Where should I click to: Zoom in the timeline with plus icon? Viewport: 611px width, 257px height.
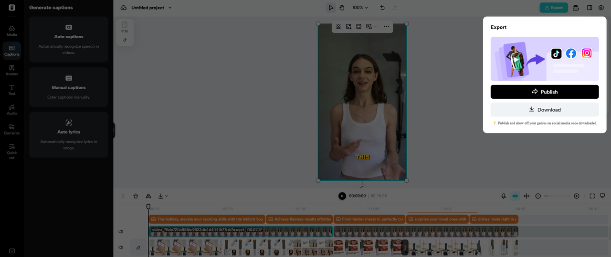[577, 196]
